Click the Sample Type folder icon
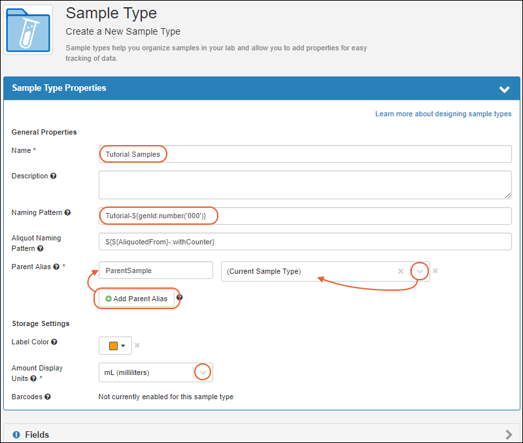The width and height of the screenshot is (523, 443). [x=28, y=30]
